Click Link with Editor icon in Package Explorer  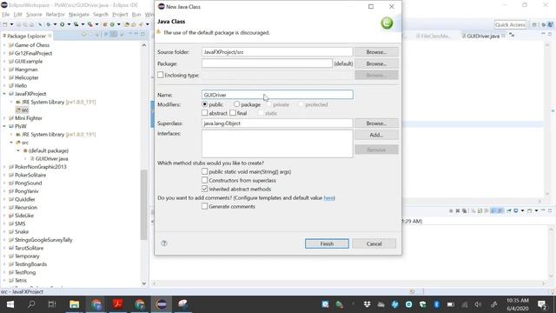[x=114, y=35]
